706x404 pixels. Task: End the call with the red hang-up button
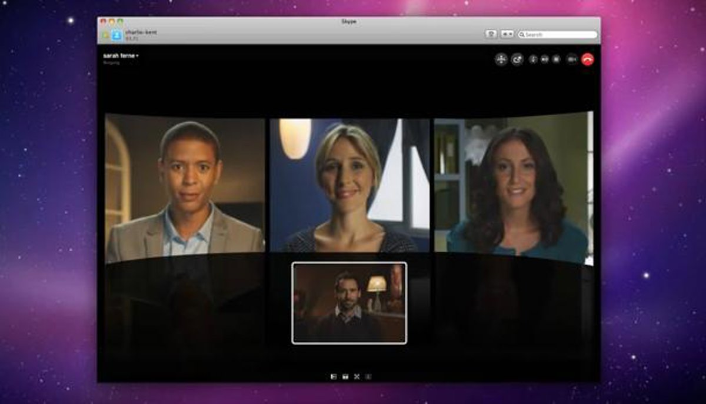click(x=587, y=59)
